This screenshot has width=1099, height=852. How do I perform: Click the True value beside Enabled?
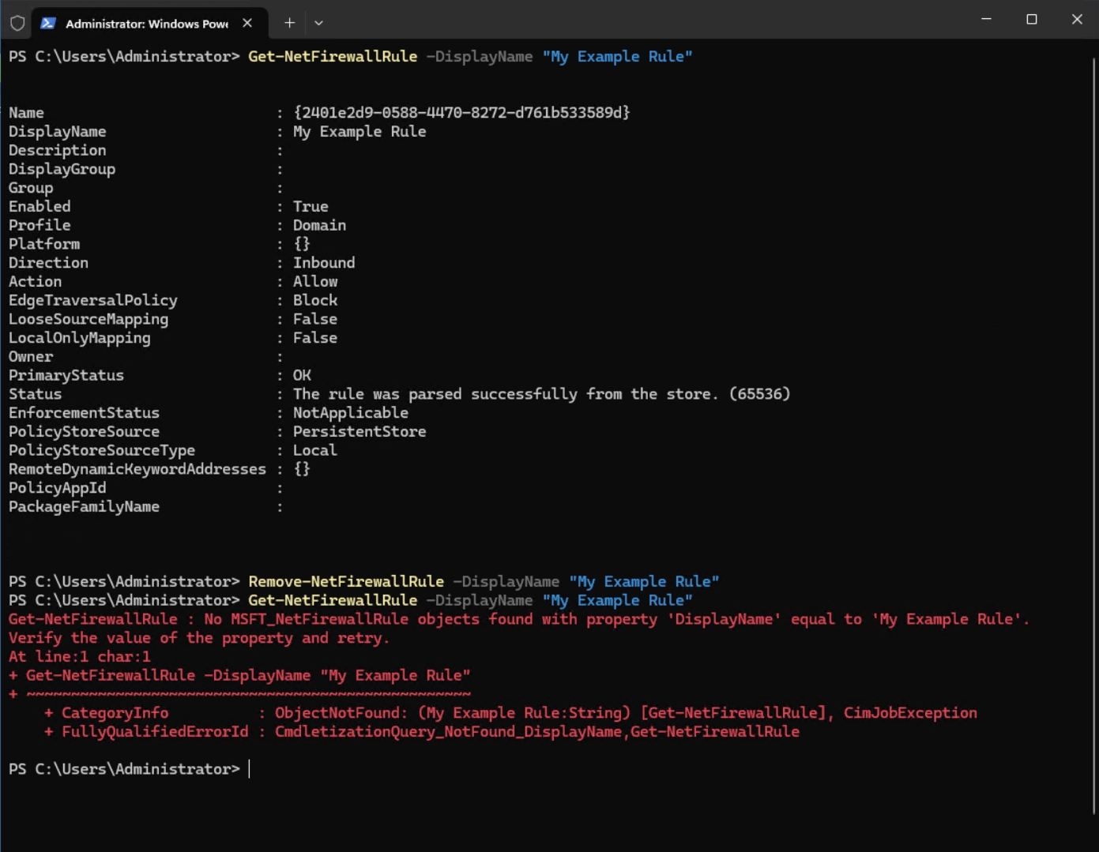[x=311, y=206]
